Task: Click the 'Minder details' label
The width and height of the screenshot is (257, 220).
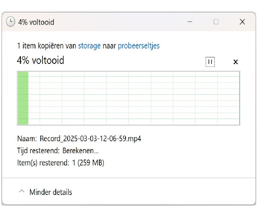Action: 51,192
